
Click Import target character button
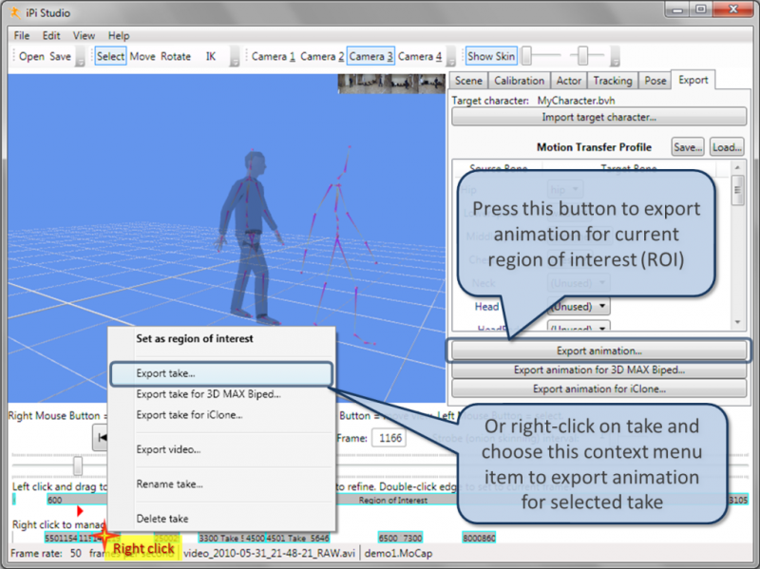tap(598, 117)
